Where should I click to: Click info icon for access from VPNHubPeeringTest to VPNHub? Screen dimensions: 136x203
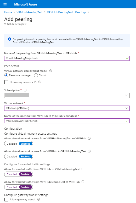coord(89,138)
